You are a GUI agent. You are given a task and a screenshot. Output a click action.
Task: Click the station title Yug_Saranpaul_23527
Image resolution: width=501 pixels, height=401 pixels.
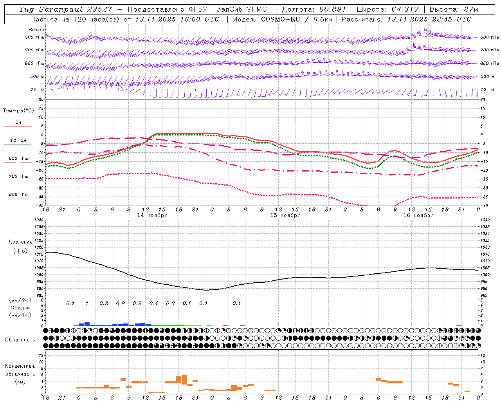click(x=65, y=9)
